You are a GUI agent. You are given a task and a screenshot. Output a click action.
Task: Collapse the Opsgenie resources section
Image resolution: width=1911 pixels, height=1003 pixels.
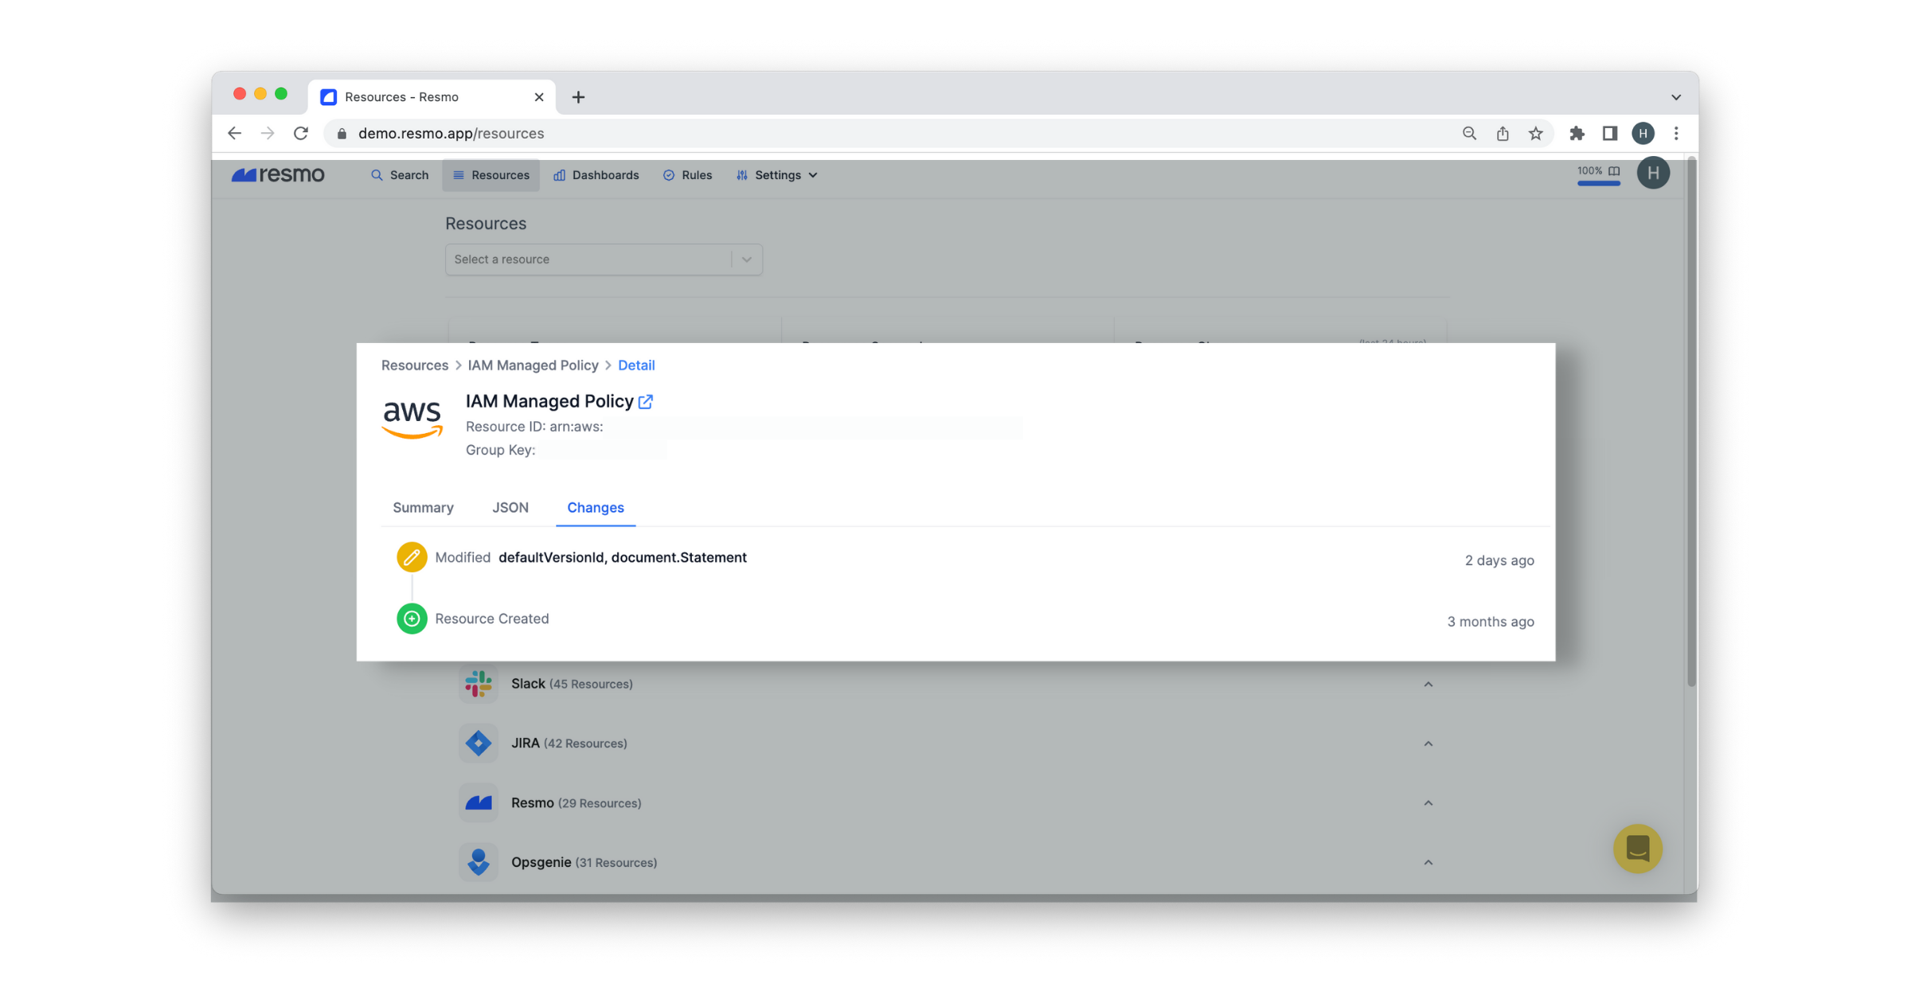[x=1428, y=863]
